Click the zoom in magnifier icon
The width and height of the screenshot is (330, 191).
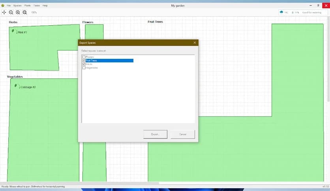click(18, 12)
